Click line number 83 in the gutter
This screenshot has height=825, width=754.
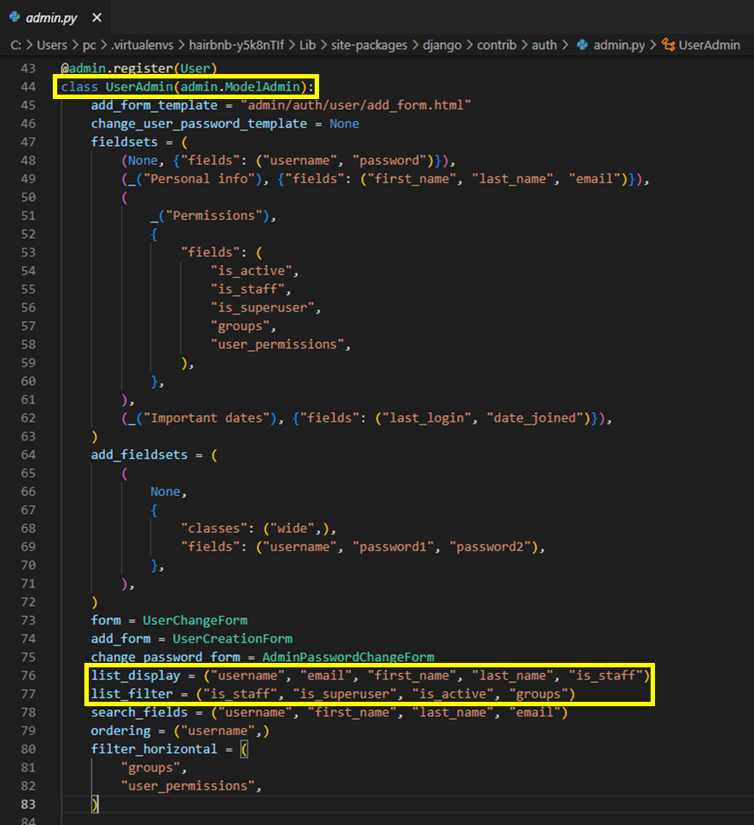[x=29, y=804]
